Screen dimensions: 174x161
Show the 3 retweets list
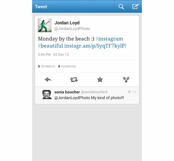46,66
